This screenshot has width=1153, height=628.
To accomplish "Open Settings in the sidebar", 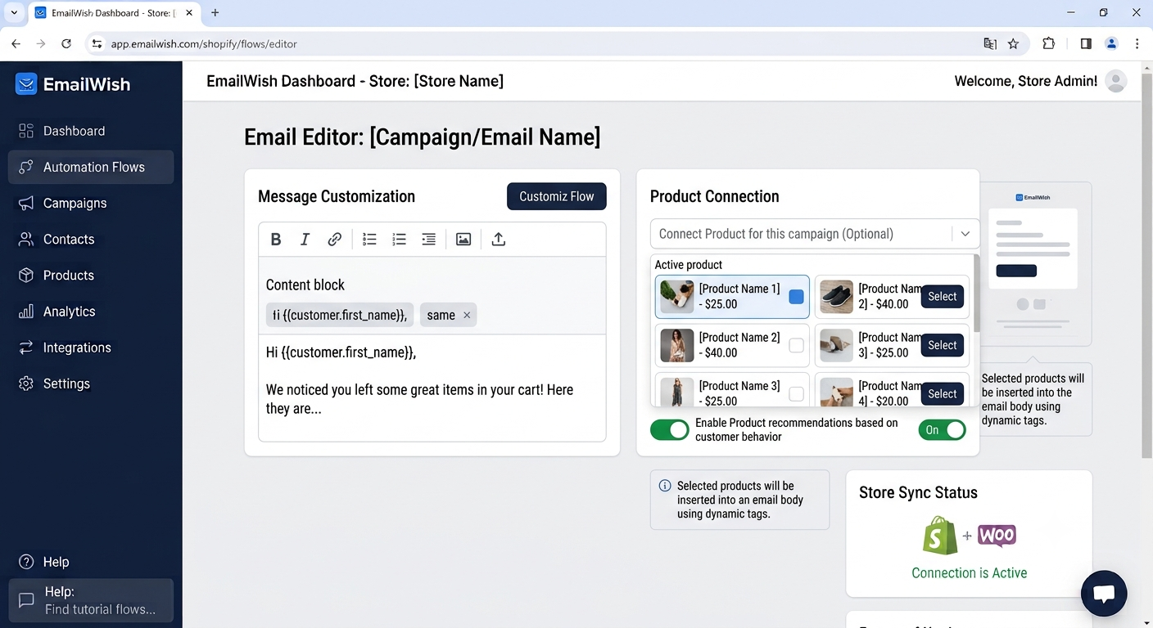I will tap(91, 384).
